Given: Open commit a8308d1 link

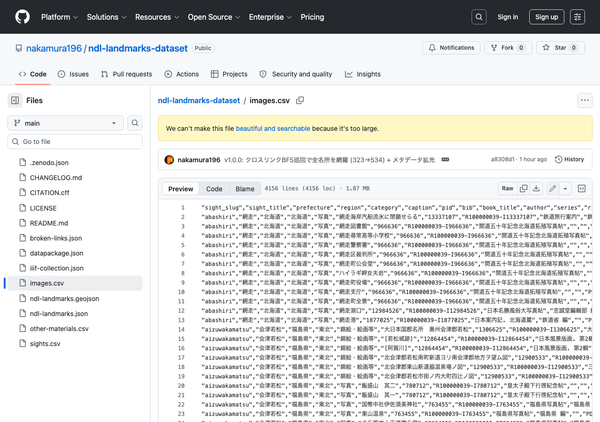Looking at the screenshot, I should click(502, 159).
